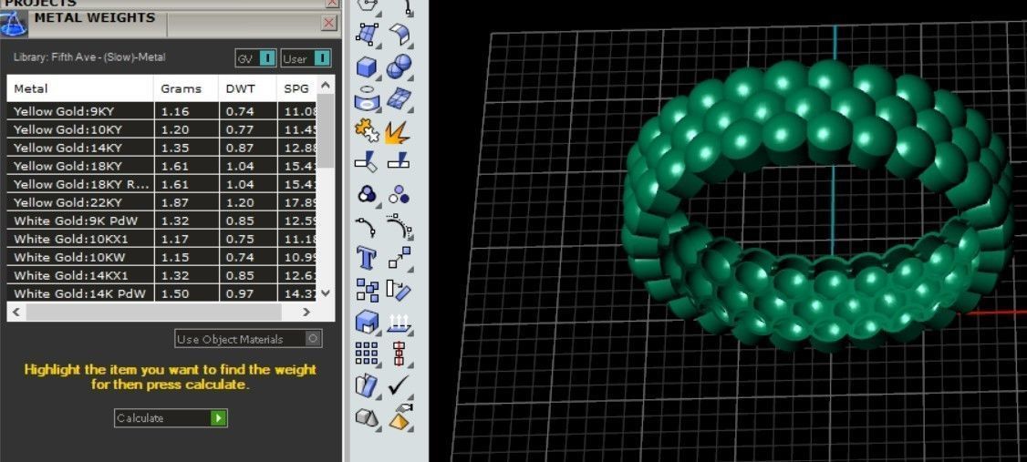
Task: Select the Rotate tool
Action: click(x=399, y=289)
